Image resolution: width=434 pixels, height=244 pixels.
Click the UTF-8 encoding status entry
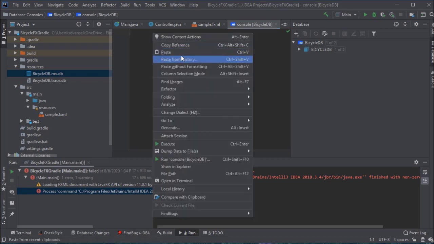pyautogui.click(x=384, y=240)
